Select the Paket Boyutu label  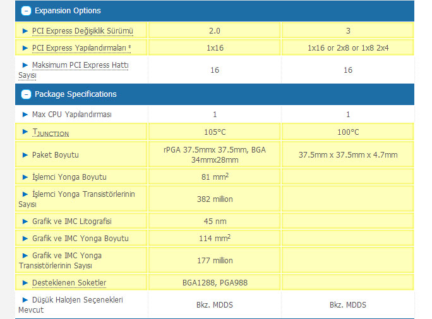point(56,155)
